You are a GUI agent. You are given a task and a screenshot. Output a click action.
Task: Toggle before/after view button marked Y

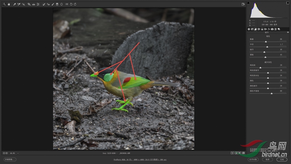[x=232, y=153]
